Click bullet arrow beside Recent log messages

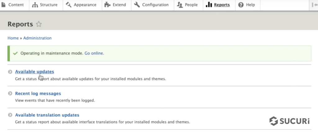10,94
